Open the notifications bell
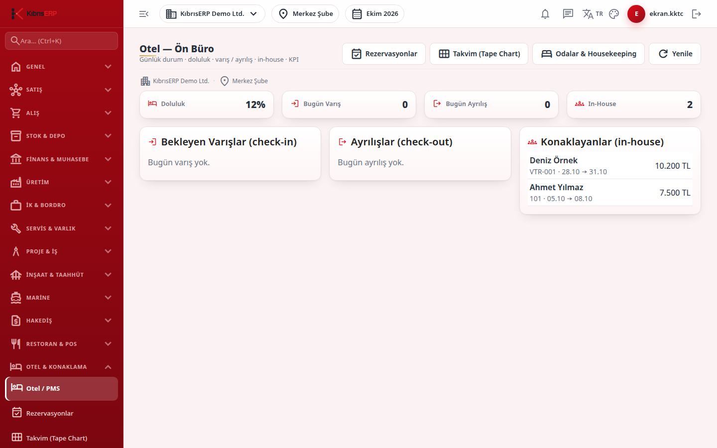Viewport: 717px width, 448px height. 545,14
